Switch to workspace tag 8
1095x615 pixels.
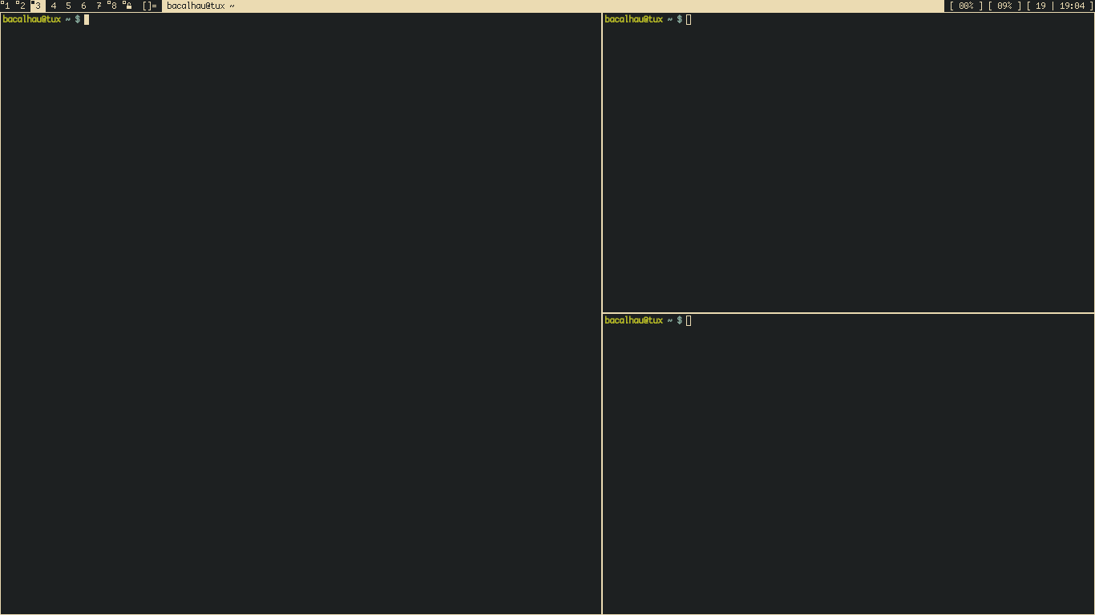tap(113, 6)
